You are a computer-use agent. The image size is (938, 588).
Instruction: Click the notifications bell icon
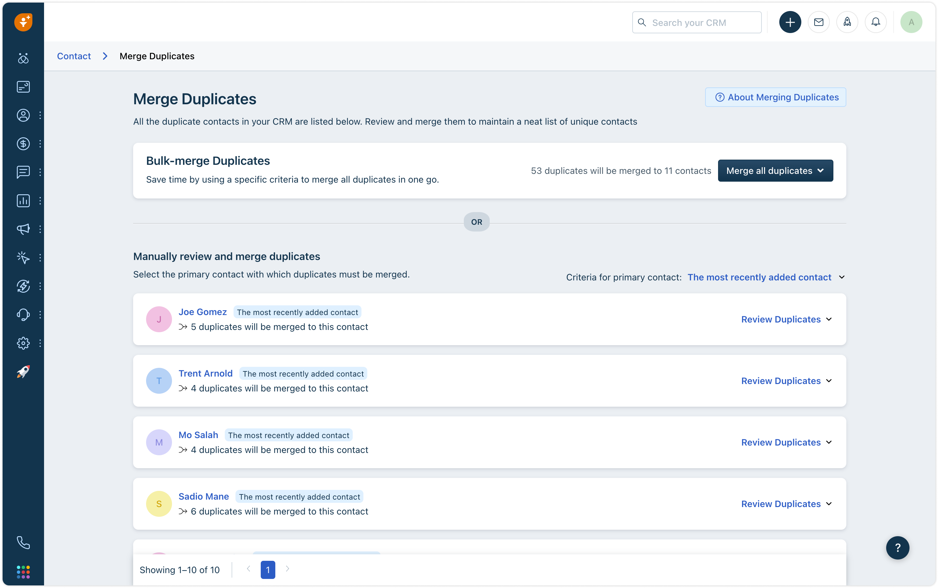pyautogui.click(x=875, y=22)
